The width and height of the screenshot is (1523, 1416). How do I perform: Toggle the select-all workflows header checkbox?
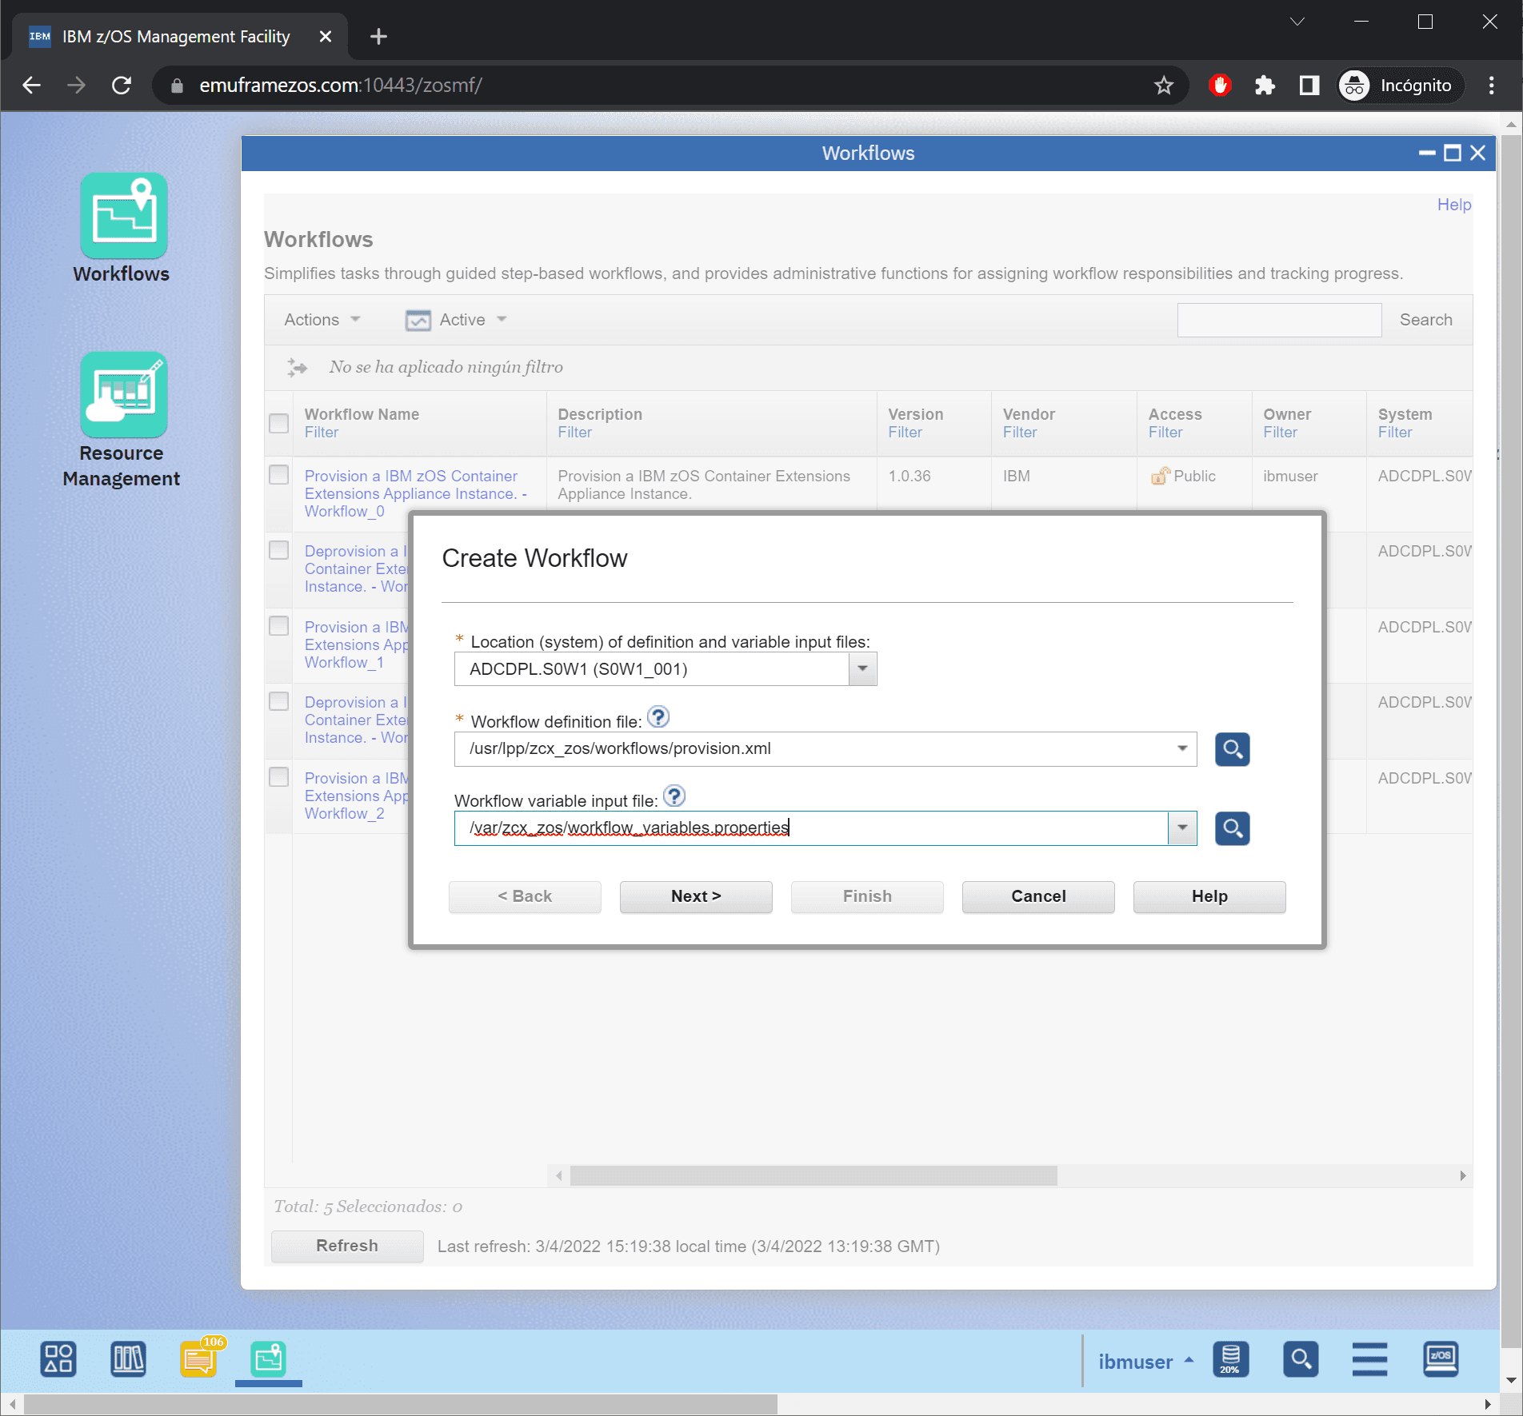[x=278, y=423]
